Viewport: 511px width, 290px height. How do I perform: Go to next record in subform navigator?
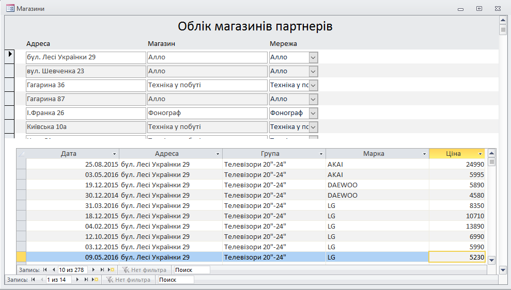coord(93,270)
